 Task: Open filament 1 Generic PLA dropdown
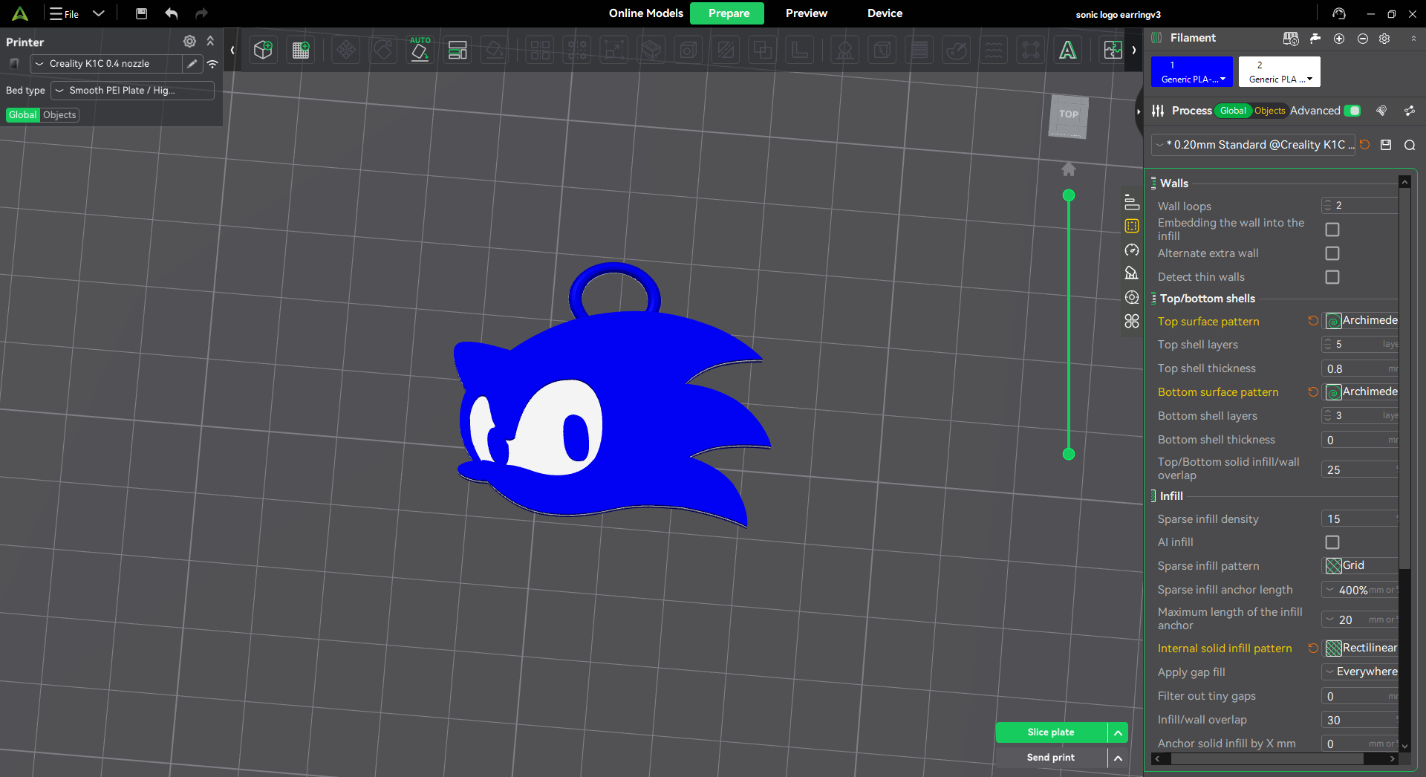click(x=1192, y=72)
